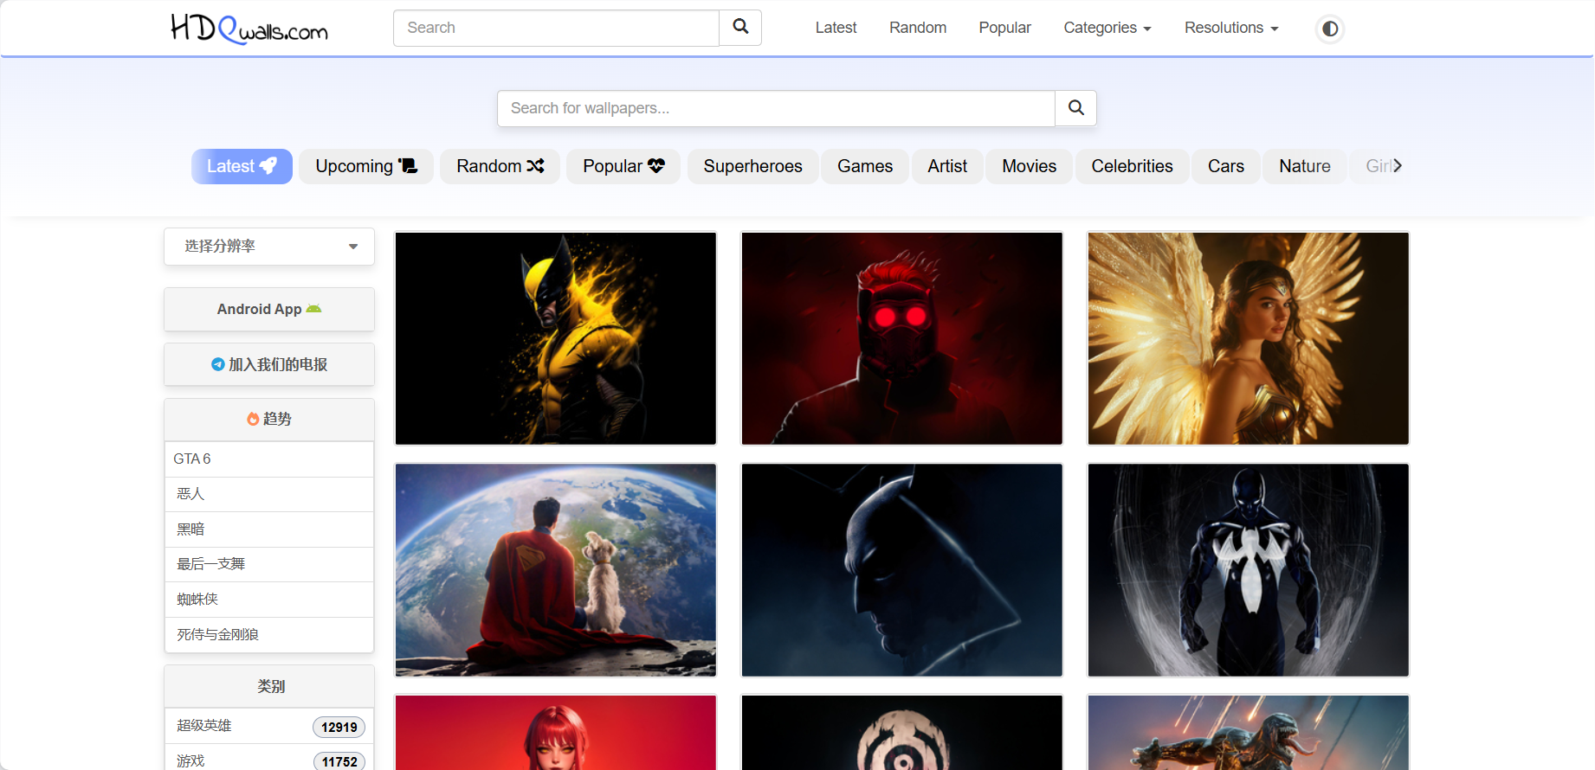
Task: Click the 'Search for wallpapers...' input
Action: tap(776, 108)
